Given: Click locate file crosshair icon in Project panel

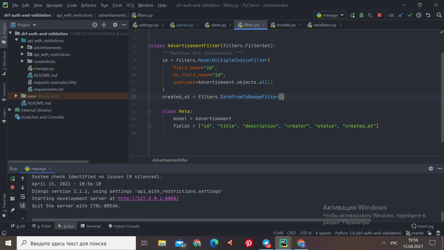Looking at the screenshot, I should 95,25.
